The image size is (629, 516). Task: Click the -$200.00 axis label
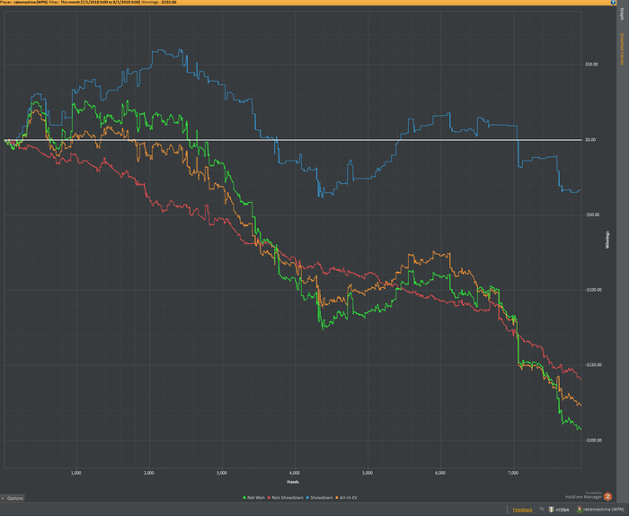tap(593, 441)
